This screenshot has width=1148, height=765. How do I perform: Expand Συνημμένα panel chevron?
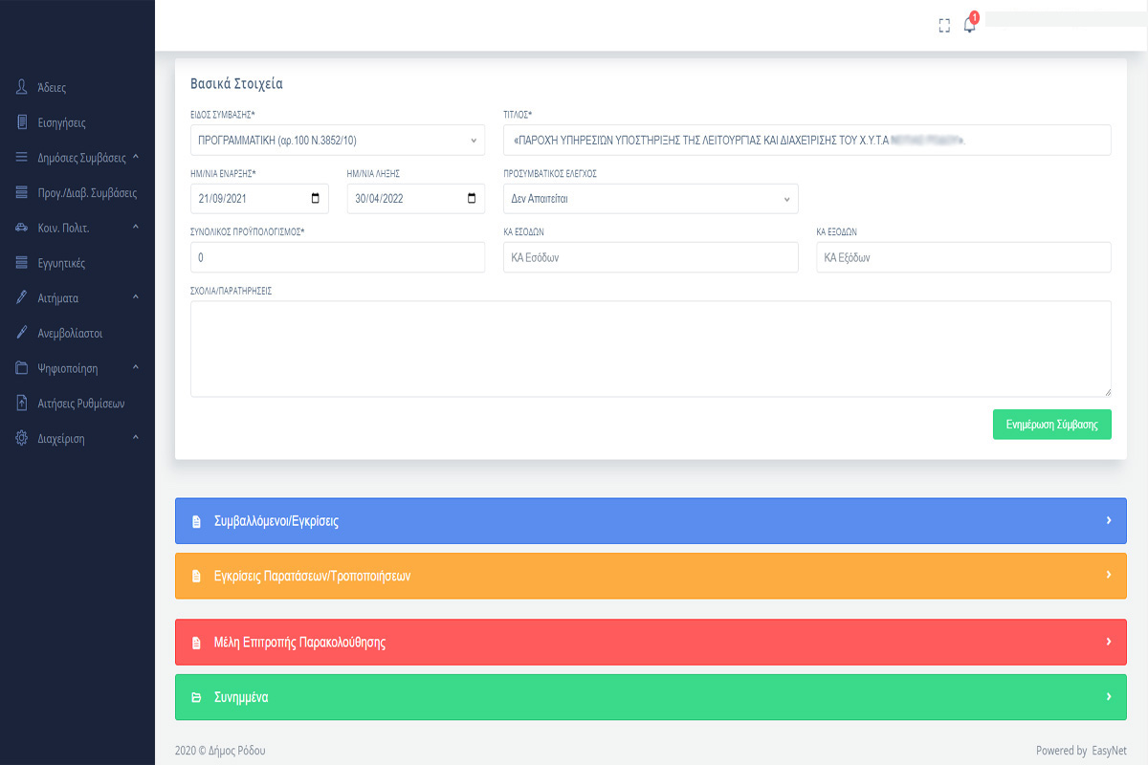(1109, 697)
